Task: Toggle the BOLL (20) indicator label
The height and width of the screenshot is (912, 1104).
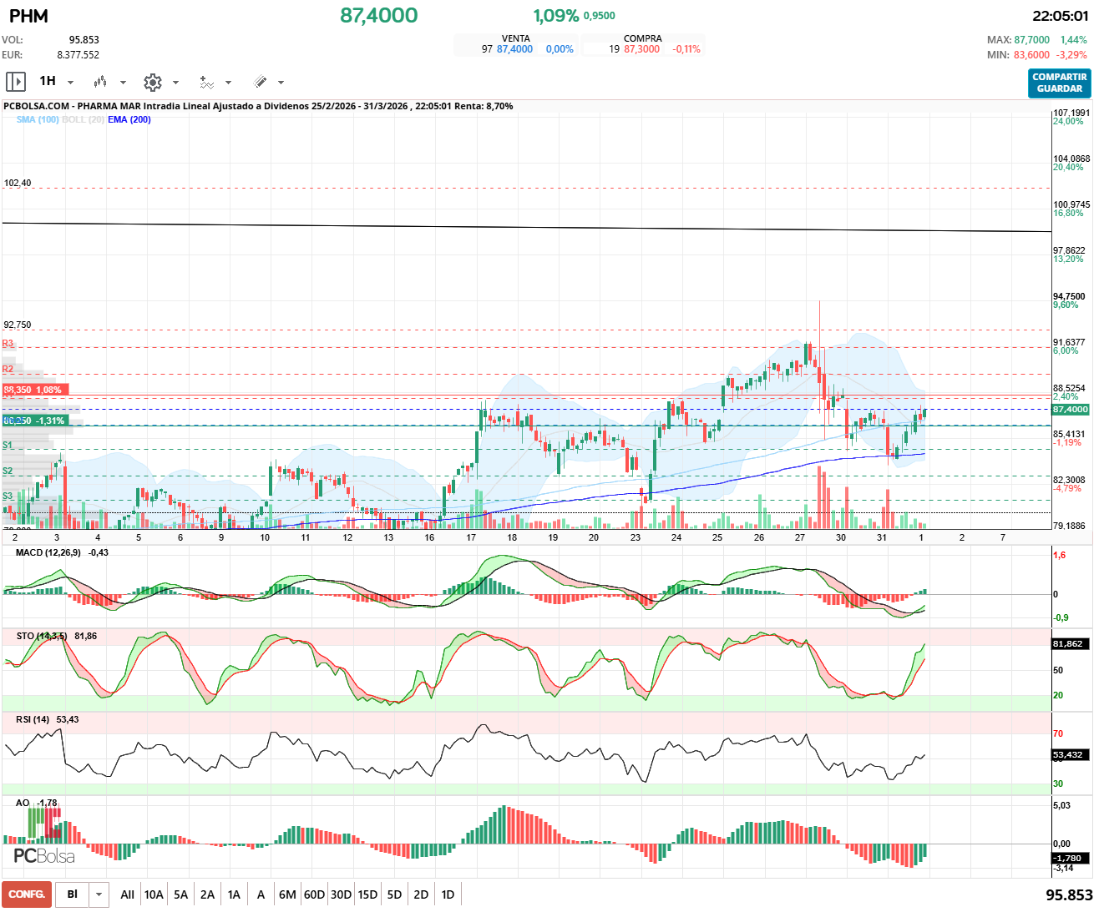Action: tap(83, 119)
